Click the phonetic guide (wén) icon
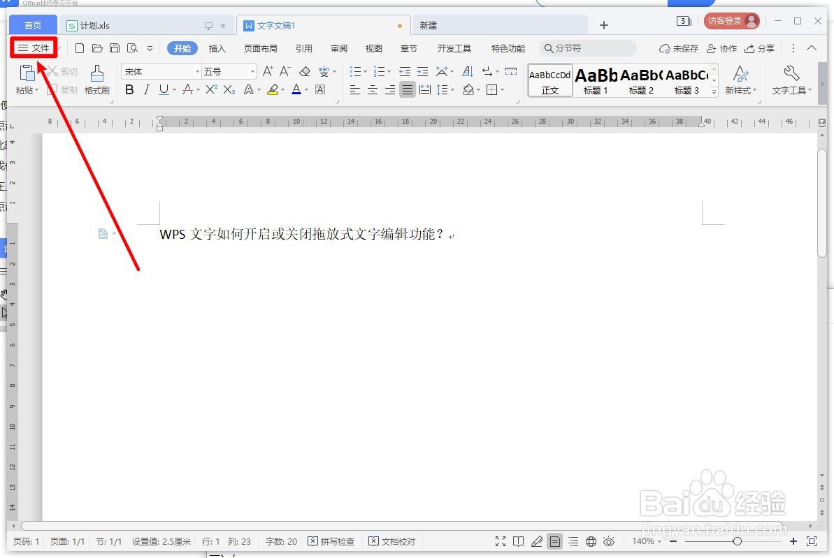Viewport: 834px width, 558px height. point(324,71)
